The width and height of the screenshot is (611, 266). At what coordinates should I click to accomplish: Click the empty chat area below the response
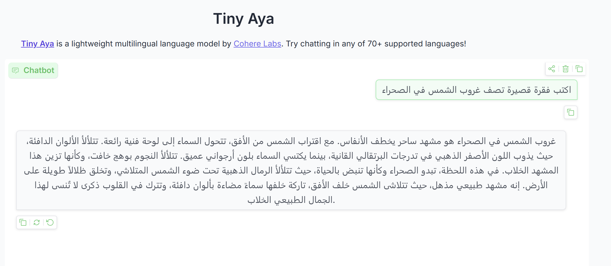tap(291, 246)
